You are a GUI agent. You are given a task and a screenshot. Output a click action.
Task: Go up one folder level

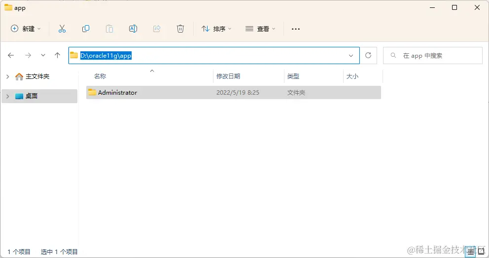[57, 56]
